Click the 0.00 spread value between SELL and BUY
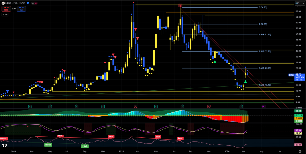Screen dimensions: 306x154 click(14, 9)
